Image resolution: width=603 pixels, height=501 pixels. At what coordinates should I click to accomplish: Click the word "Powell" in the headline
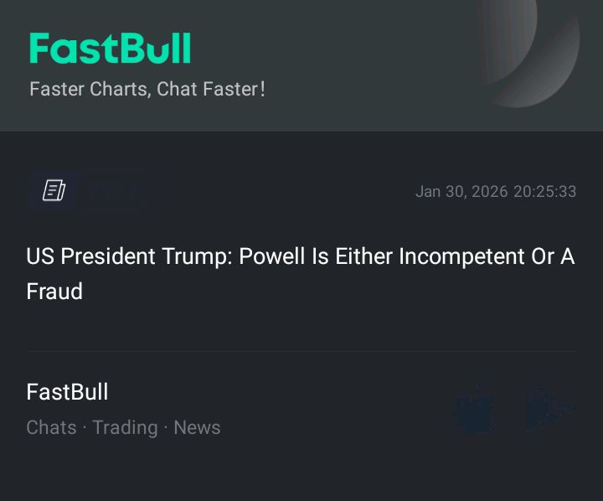(x=273, y=256)
